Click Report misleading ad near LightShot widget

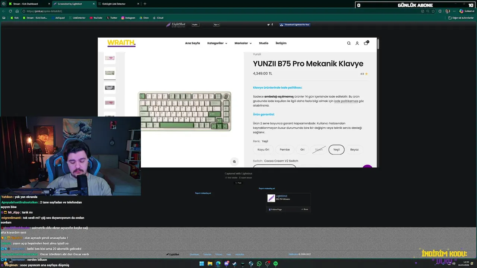click(x=267, y=189)
